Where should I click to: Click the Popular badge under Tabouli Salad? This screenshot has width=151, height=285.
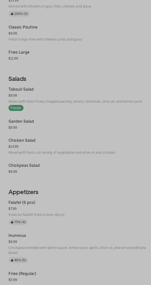(16, 108)
